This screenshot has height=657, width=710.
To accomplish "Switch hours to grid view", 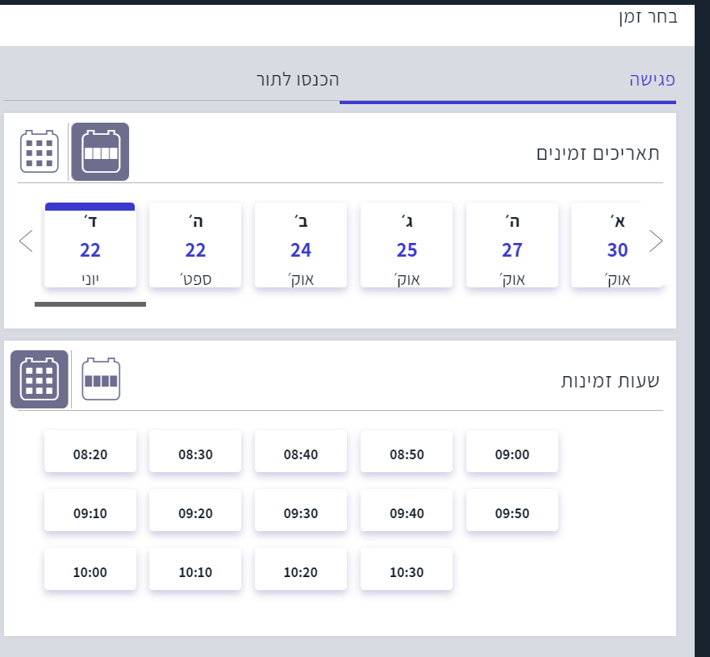I will [x=40, y=379].
